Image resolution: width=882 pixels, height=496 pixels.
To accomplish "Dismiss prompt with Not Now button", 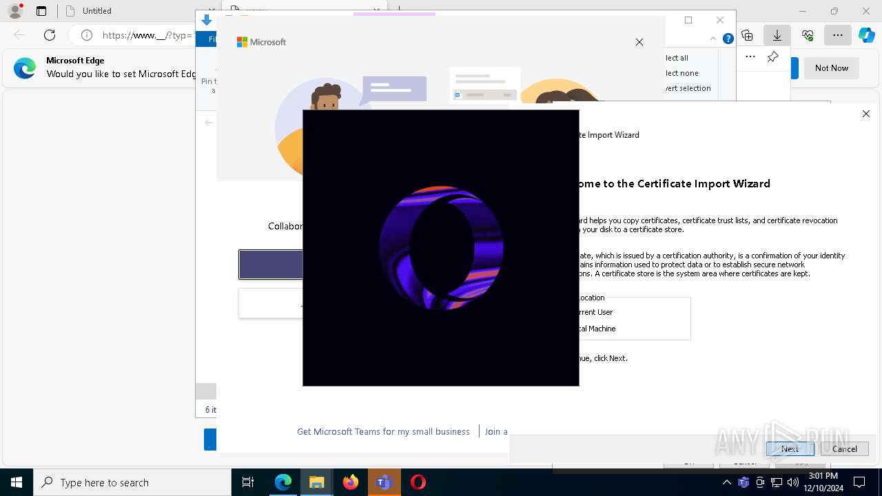I will coord(832,68).
